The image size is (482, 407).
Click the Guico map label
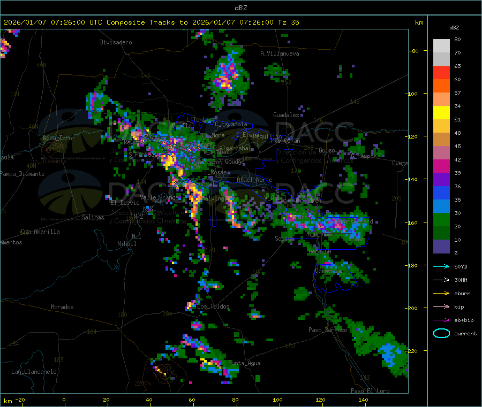[x=327, y=150]
